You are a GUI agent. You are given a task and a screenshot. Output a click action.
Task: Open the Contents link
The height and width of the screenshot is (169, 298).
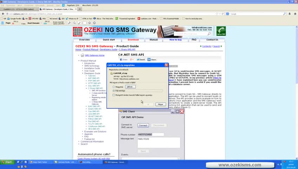(x=207, y=46)
